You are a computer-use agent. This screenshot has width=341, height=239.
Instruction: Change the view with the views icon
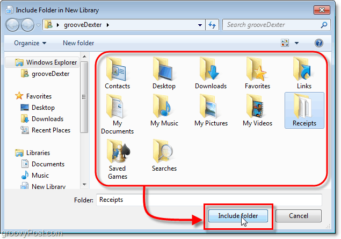[285, 43]
